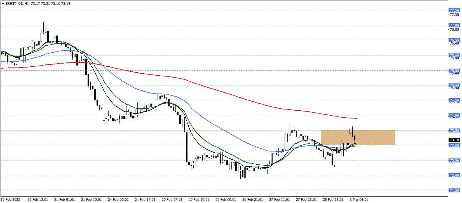The width and height of the screenshot is (462, 203).
Task: Click the 21 Feb 01:01 time label
Action: (65, 200)
